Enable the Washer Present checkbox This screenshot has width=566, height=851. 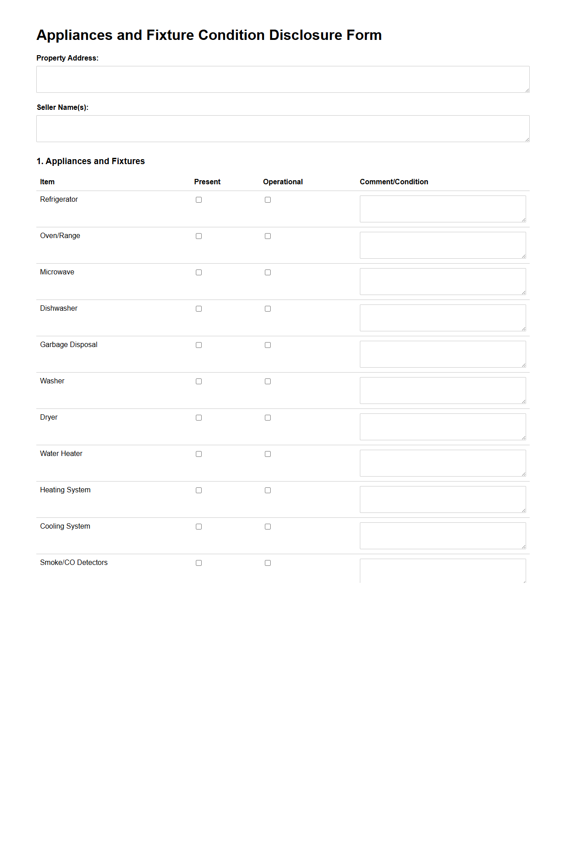coord(199,381)
